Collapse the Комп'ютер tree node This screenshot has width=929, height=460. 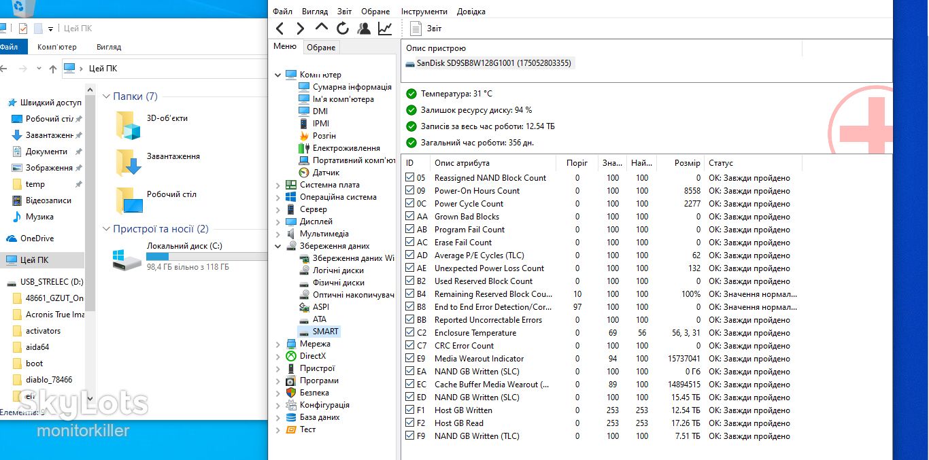(278, 75)
